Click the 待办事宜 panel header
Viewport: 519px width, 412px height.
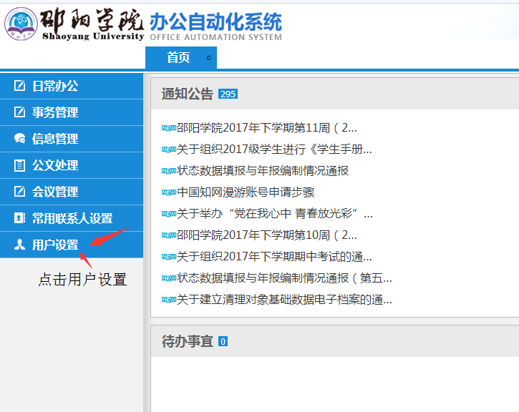(187, 342)
